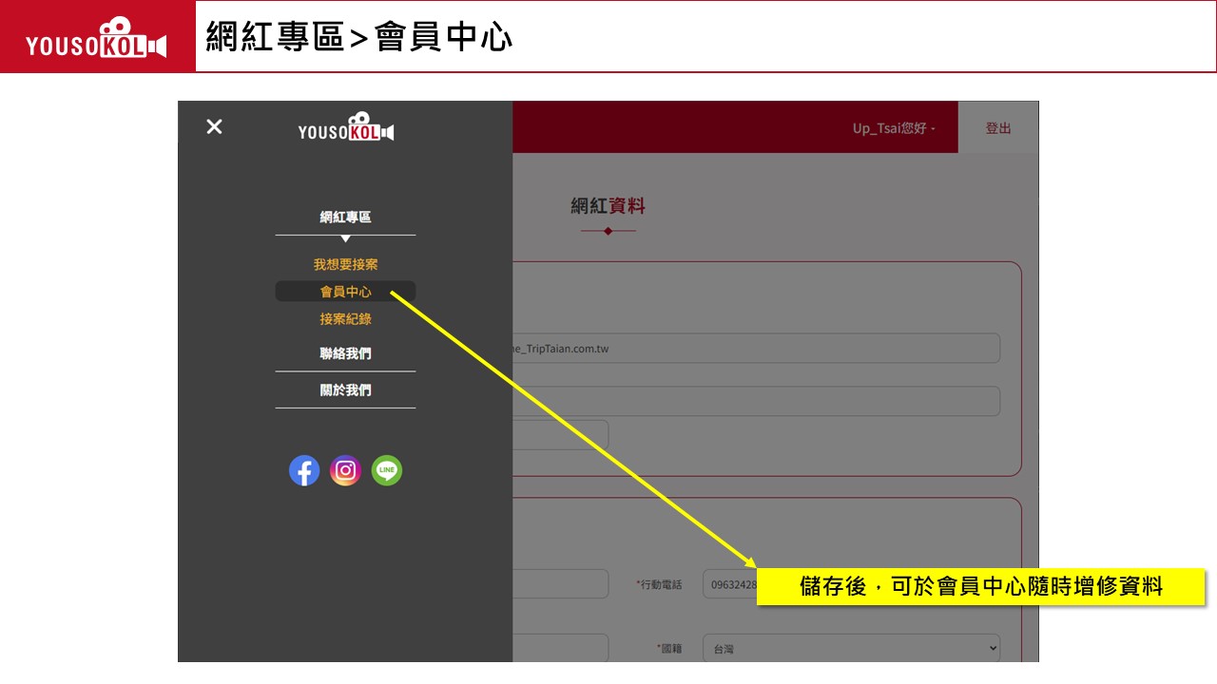Open the Facebook social icon
This screenshot has width=1217, height=684.
(x=304, y=470)
